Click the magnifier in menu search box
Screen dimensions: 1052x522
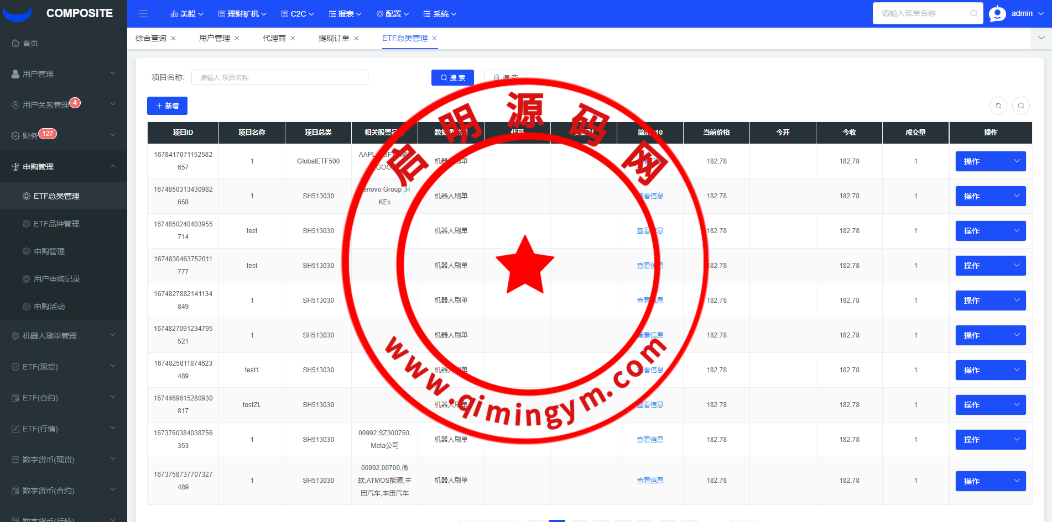973,13
